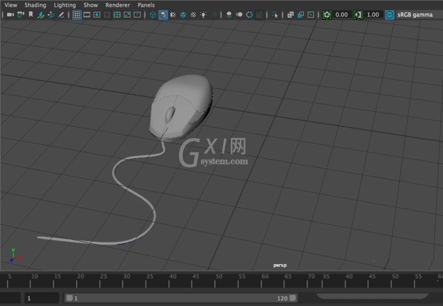Click the XYZ axis orientation indicator
443x306 pixels.
point(15,256)
